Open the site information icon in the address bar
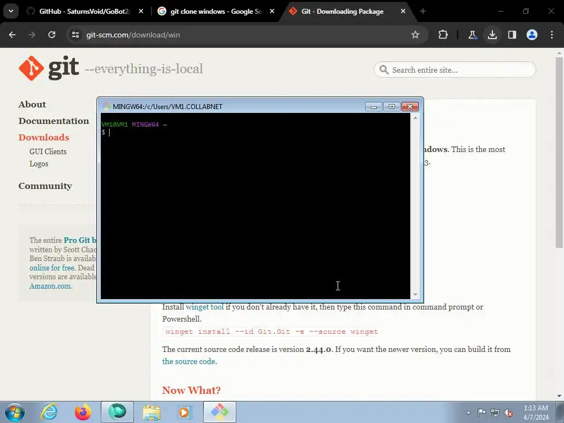This screenshot has height=423, width=564. [75, 35]
